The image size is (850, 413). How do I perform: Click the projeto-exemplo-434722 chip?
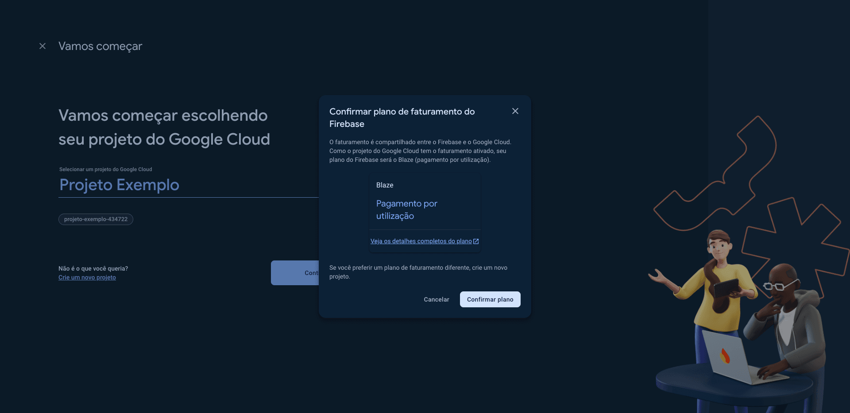pos(96,219)
